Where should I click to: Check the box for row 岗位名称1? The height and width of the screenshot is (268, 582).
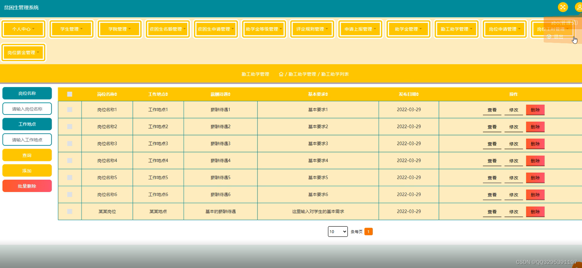click(70, 110)
